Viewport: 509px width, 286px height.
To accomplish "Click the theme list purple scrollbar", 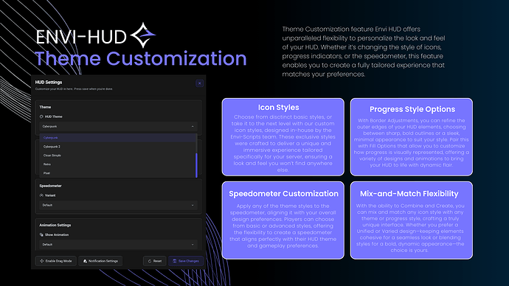I will tap(196, 165).
